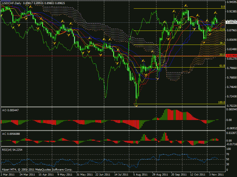Select the 50.0 Fibonacci level label

click(222, 54)
